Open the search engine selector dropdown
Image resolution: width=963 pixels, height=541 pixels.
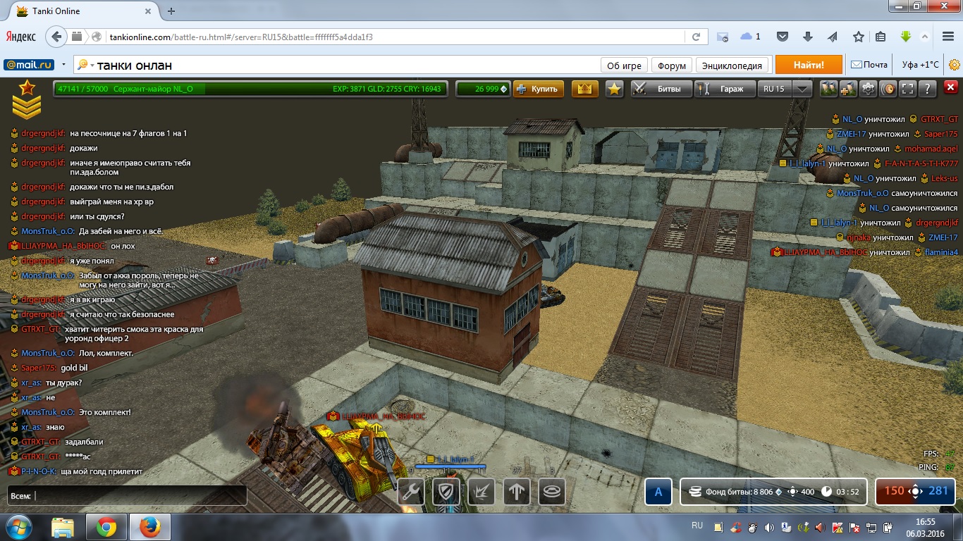coord(84,65)
